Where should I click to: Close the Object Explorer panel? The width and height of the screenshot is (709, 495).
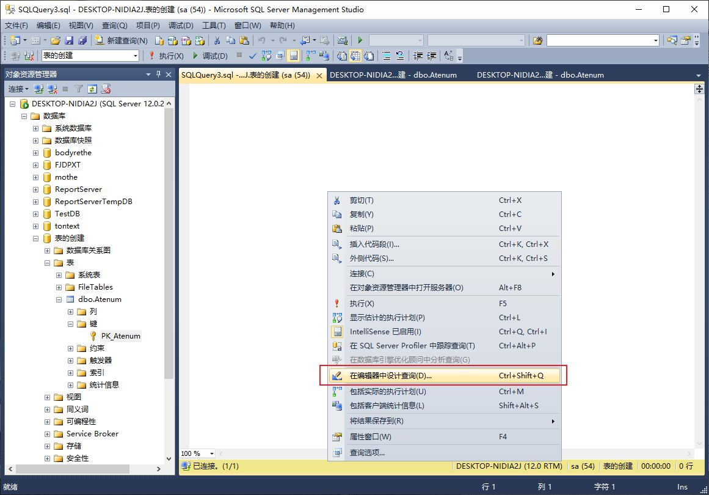pos(169,74)
